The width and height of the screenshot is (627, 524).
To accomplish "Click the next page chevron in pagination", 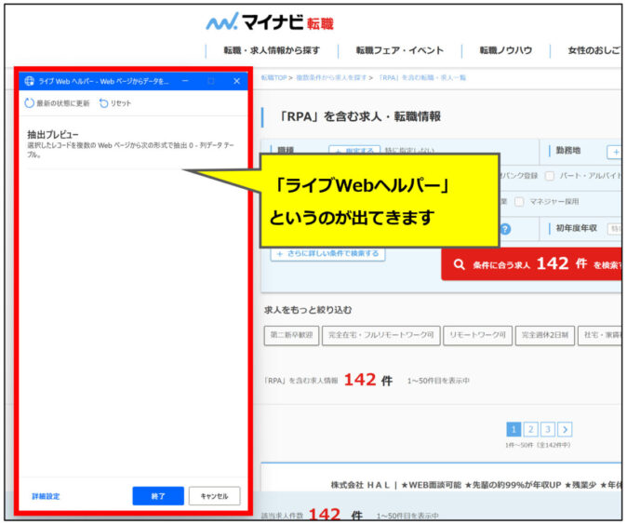I will tap(565, 429).
